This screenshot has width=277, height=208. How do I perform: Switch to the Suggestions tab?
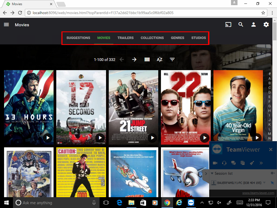(x=78, y=38)
